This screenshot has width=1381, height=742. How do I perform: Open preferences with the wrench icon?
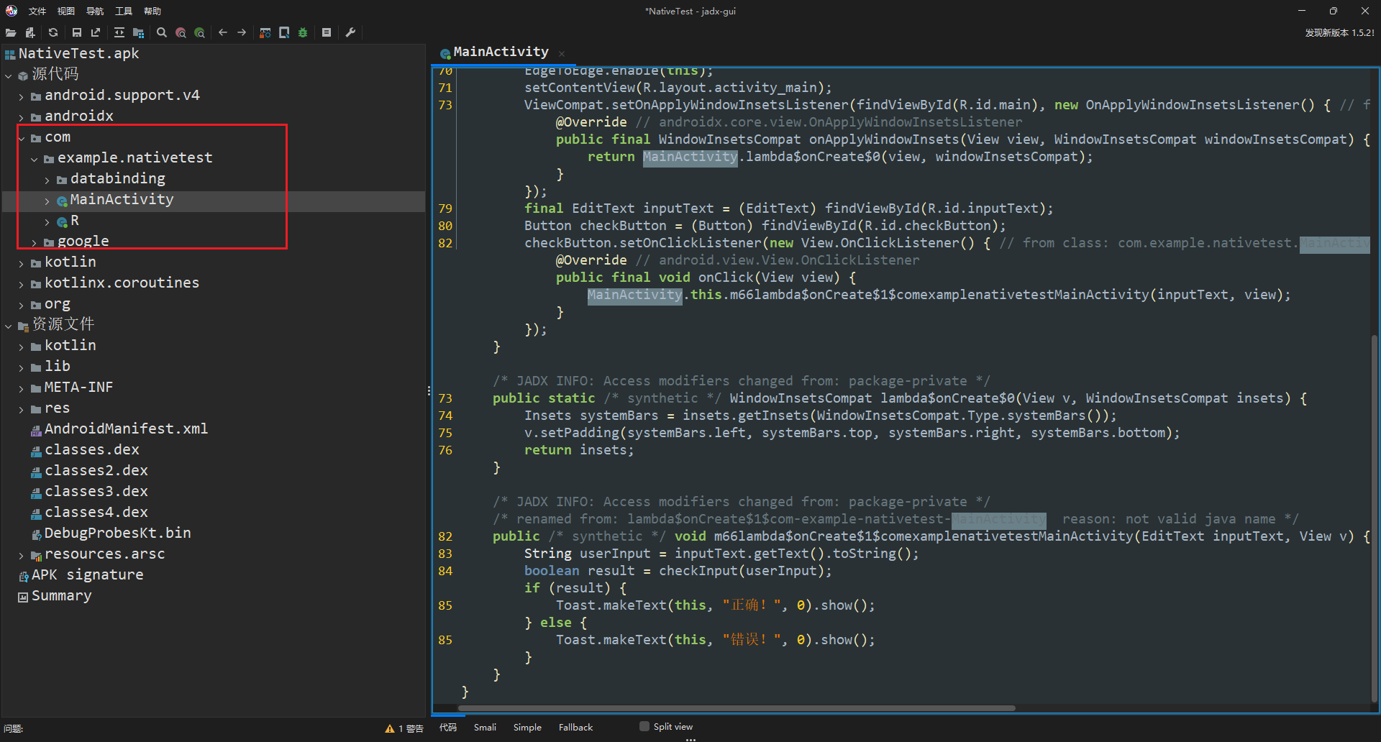351,32
